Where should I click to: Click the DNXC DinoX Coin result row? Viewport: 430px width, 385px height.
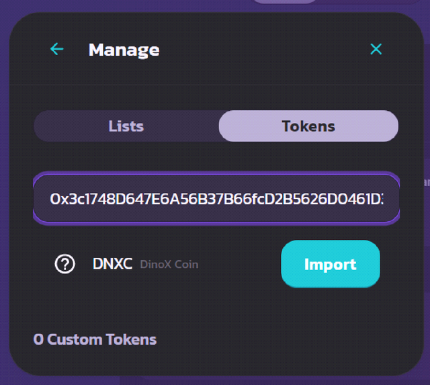(x=216, y=264)
